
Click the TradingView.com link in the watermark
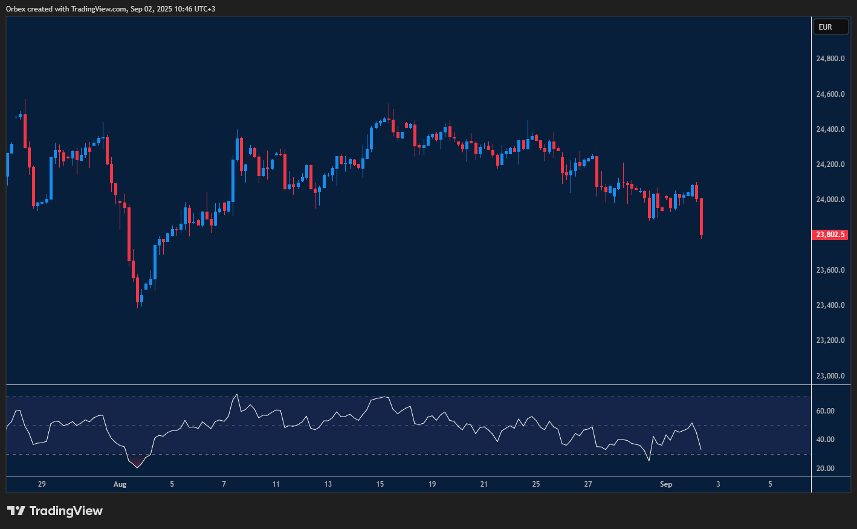(97, 8)
